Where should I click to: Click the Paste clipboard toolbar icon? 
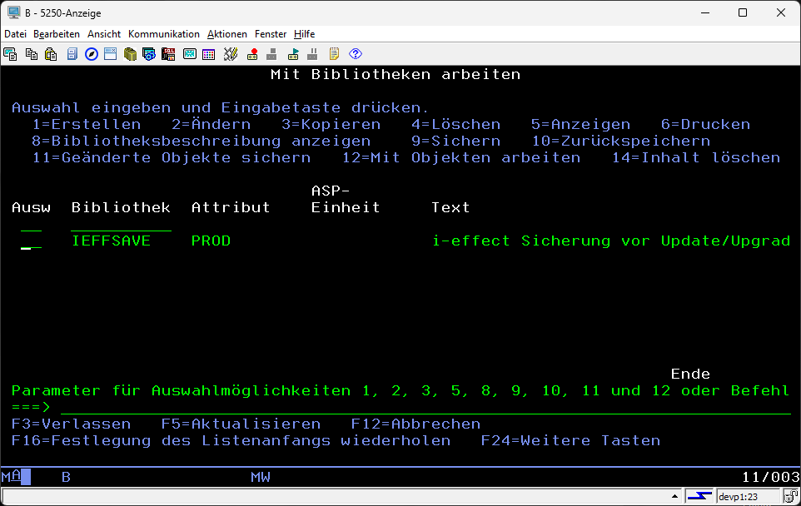(x=51, y=54)
